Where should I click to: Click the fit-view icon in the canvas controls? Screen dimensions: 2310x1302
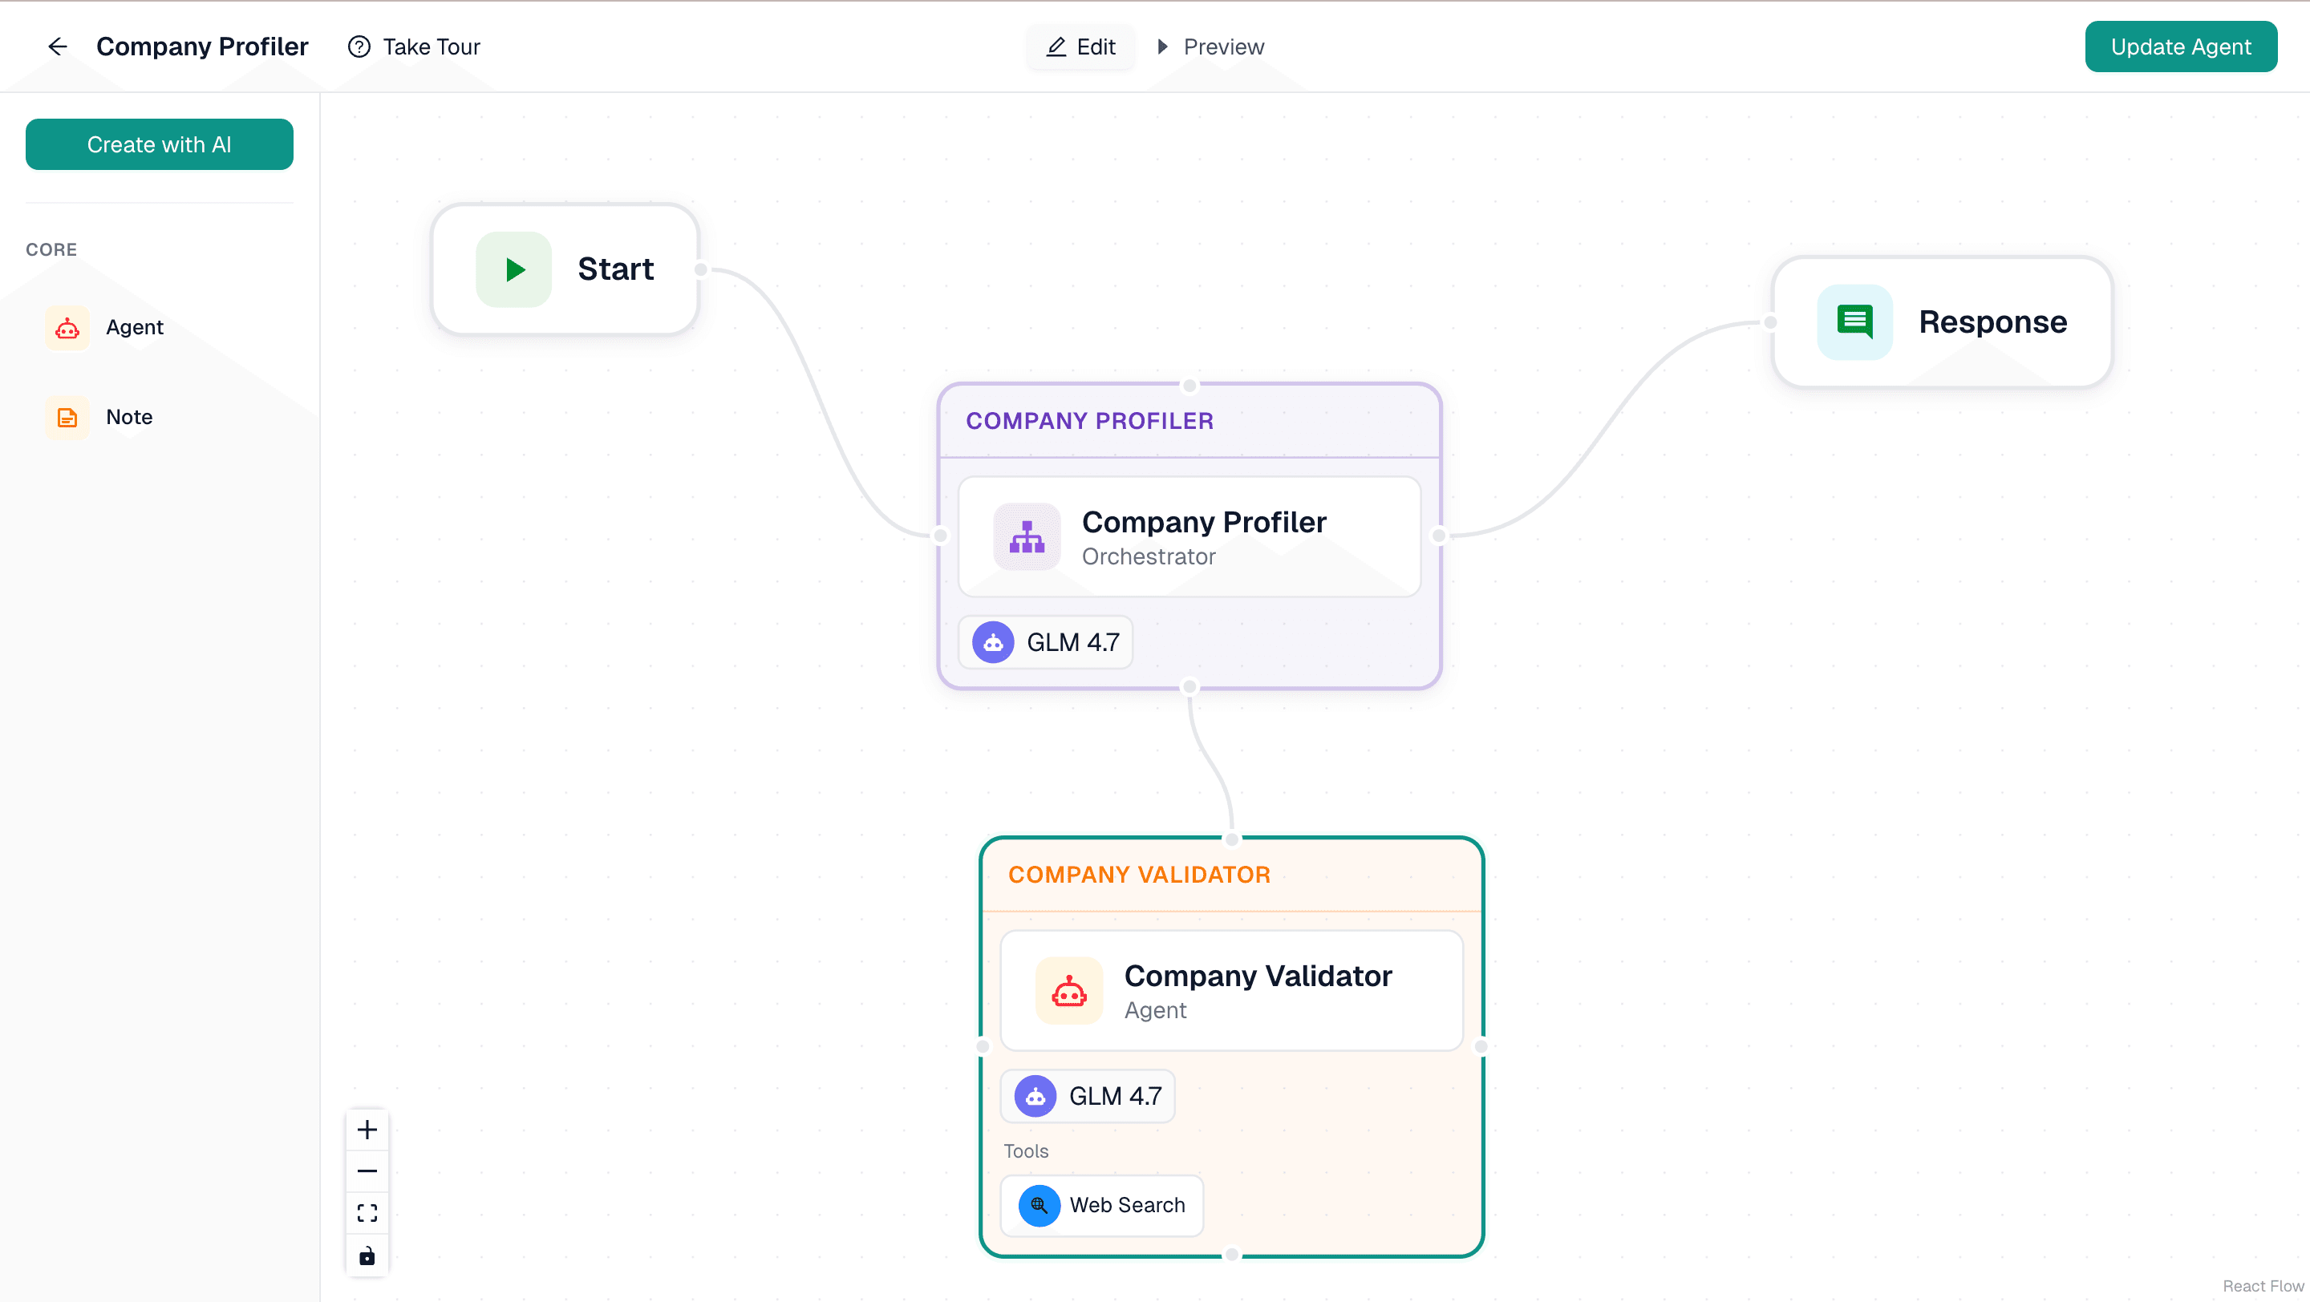pyautogui.click(x=367, y=1212)
